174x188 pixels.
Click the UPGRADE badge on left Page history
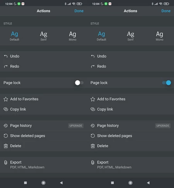point(76,125)
